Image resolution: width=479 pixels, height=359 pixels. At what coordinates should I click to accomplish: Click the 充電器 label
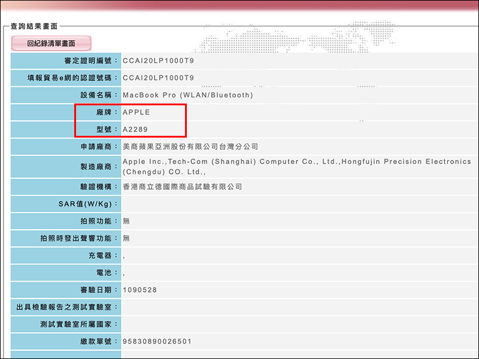tap(103, 255)
